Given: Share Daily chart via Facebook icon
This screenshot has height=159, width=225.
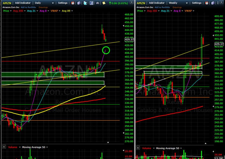Looking at the screenshot, I should point(91,3).
